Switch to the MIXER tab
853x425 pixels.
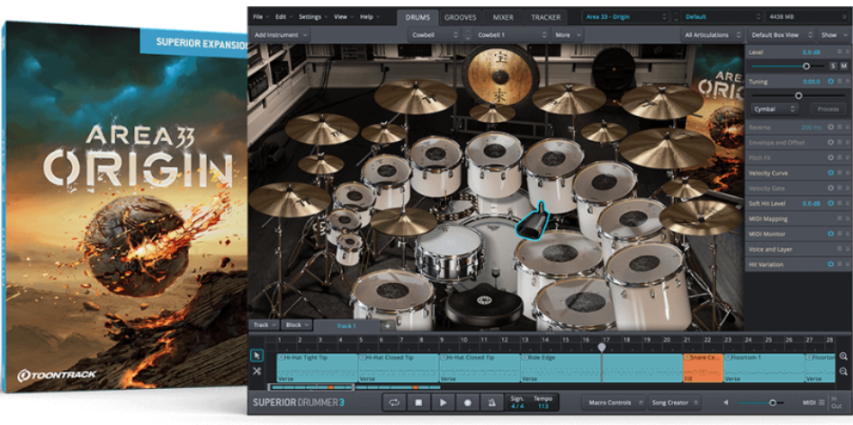coord(503,17)
